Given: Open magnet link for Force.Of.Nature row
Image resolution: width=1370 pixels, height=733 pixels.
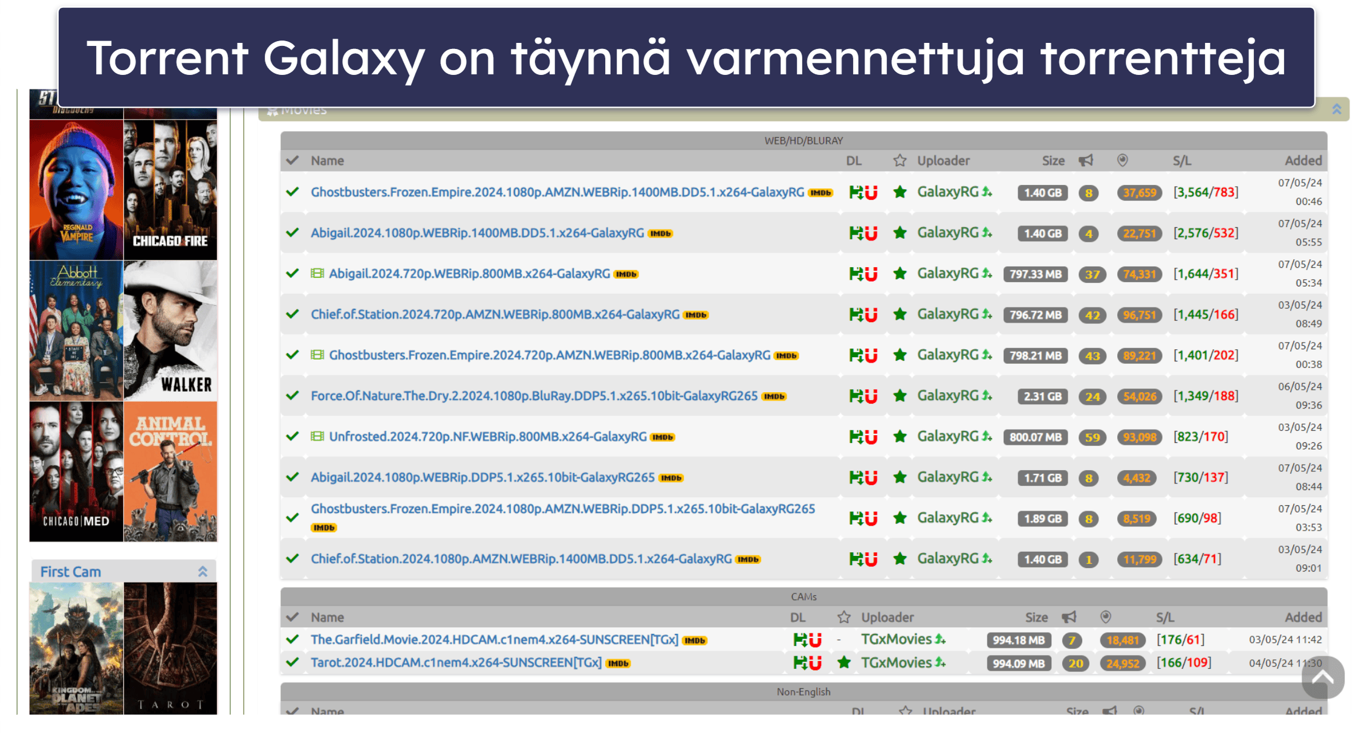Looking at the screenshot, I should click(x=871, y=396).
